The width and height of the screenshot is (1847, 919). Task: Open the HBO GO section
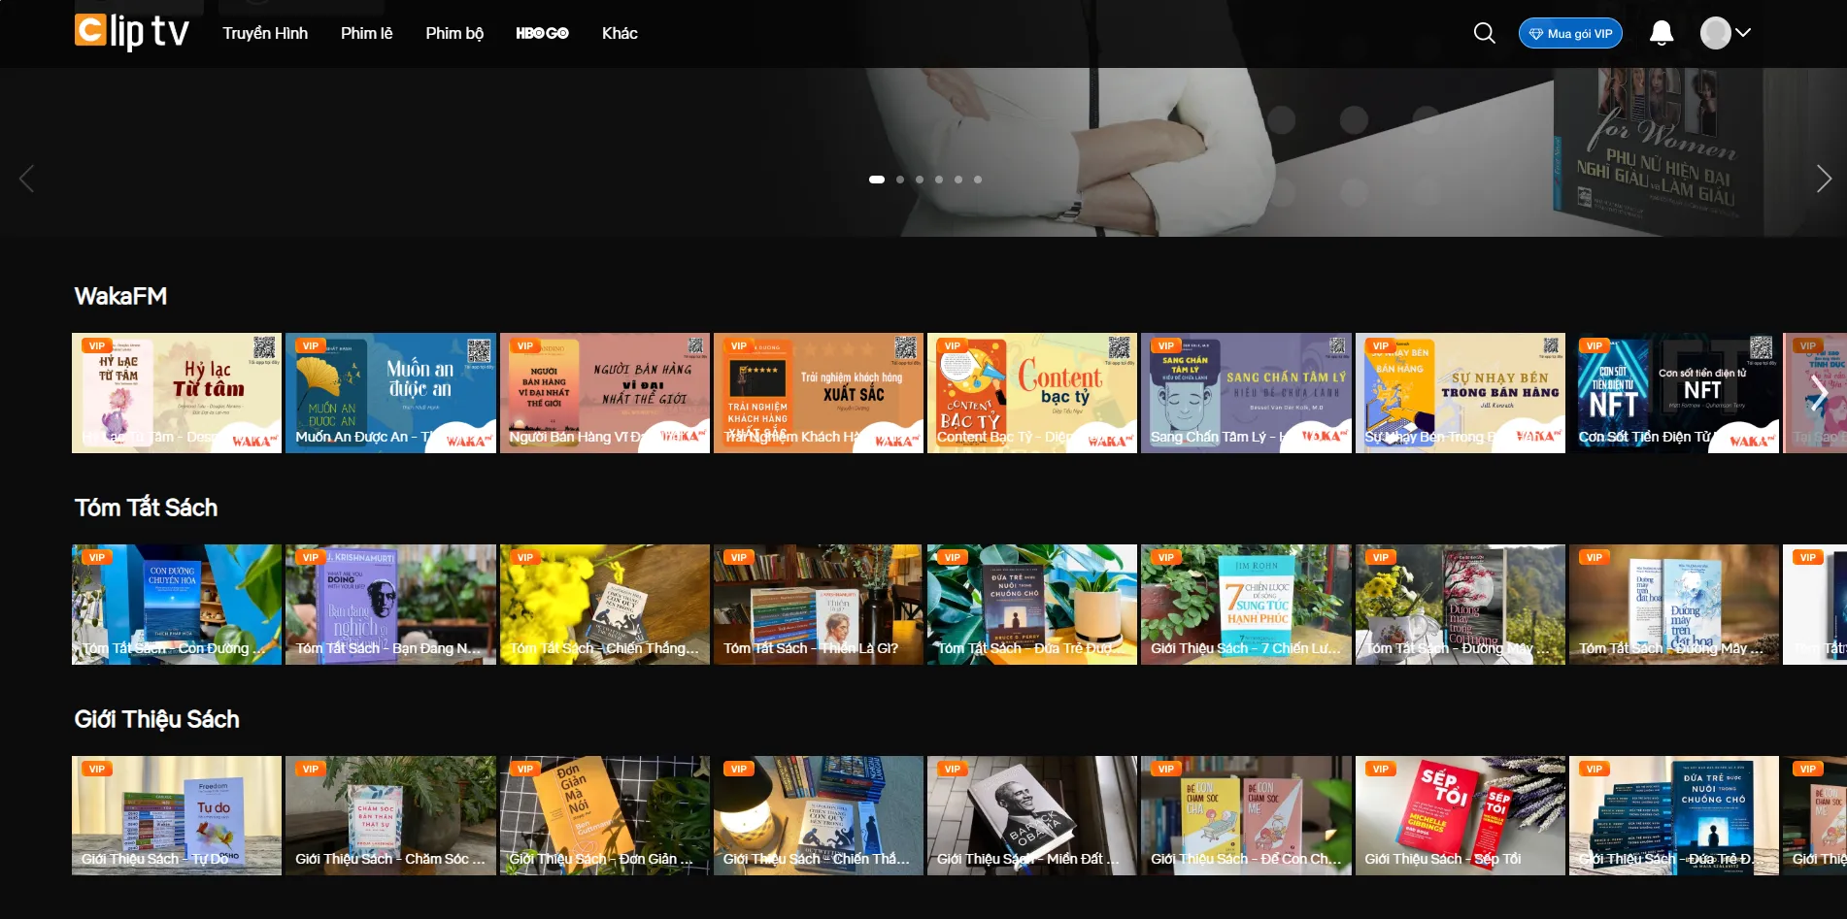coord(542,33)
